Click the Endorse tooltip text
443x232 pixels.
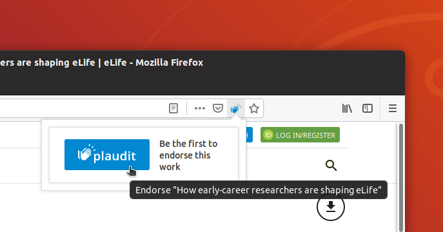[258, 190]
